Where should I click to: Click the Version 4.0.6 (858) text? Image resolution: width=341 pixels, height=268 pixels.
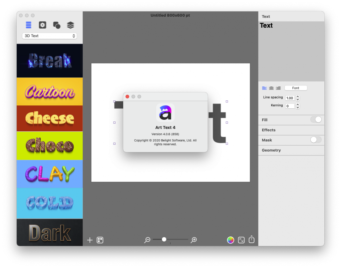click(165, 134)
